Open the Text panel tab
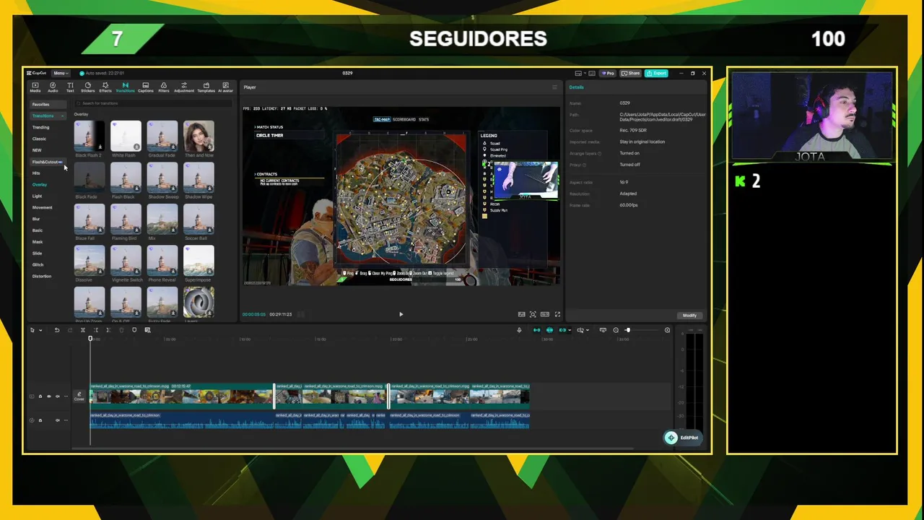 pyautogui.click(x=70, y=87)
